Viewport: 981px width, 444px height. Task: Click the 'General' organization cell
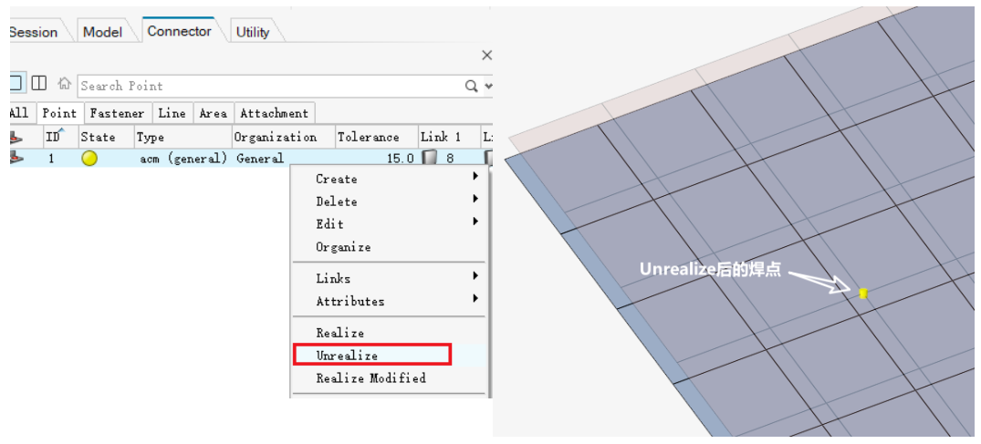click(x=260, y=159)
